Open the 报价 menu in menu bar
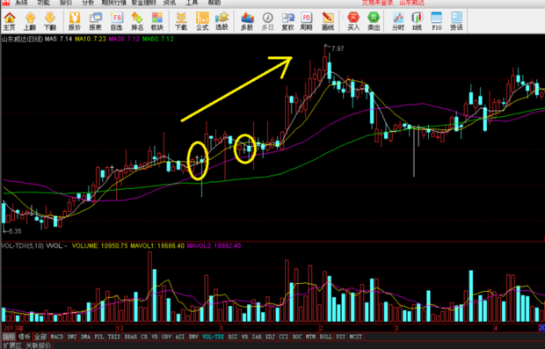Viewport: 545px width, 349px height. [66, 3]
